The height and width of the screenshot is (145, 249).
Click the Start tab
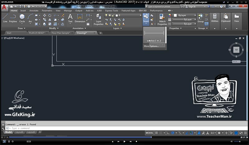9,33
